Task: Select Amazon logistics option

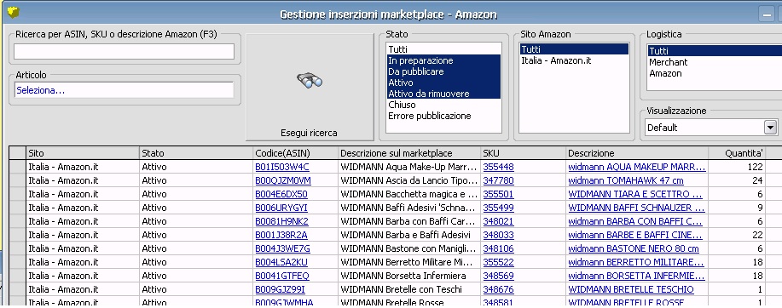Action: coord(715,73)
